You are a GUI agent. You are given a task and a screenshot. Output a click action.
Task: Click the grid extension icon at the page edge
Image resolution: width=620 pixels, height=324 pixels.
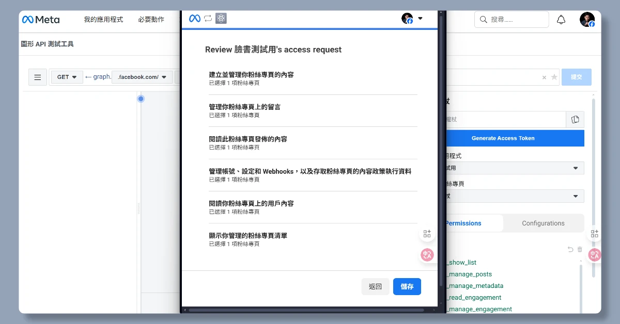tap(595, 234)
